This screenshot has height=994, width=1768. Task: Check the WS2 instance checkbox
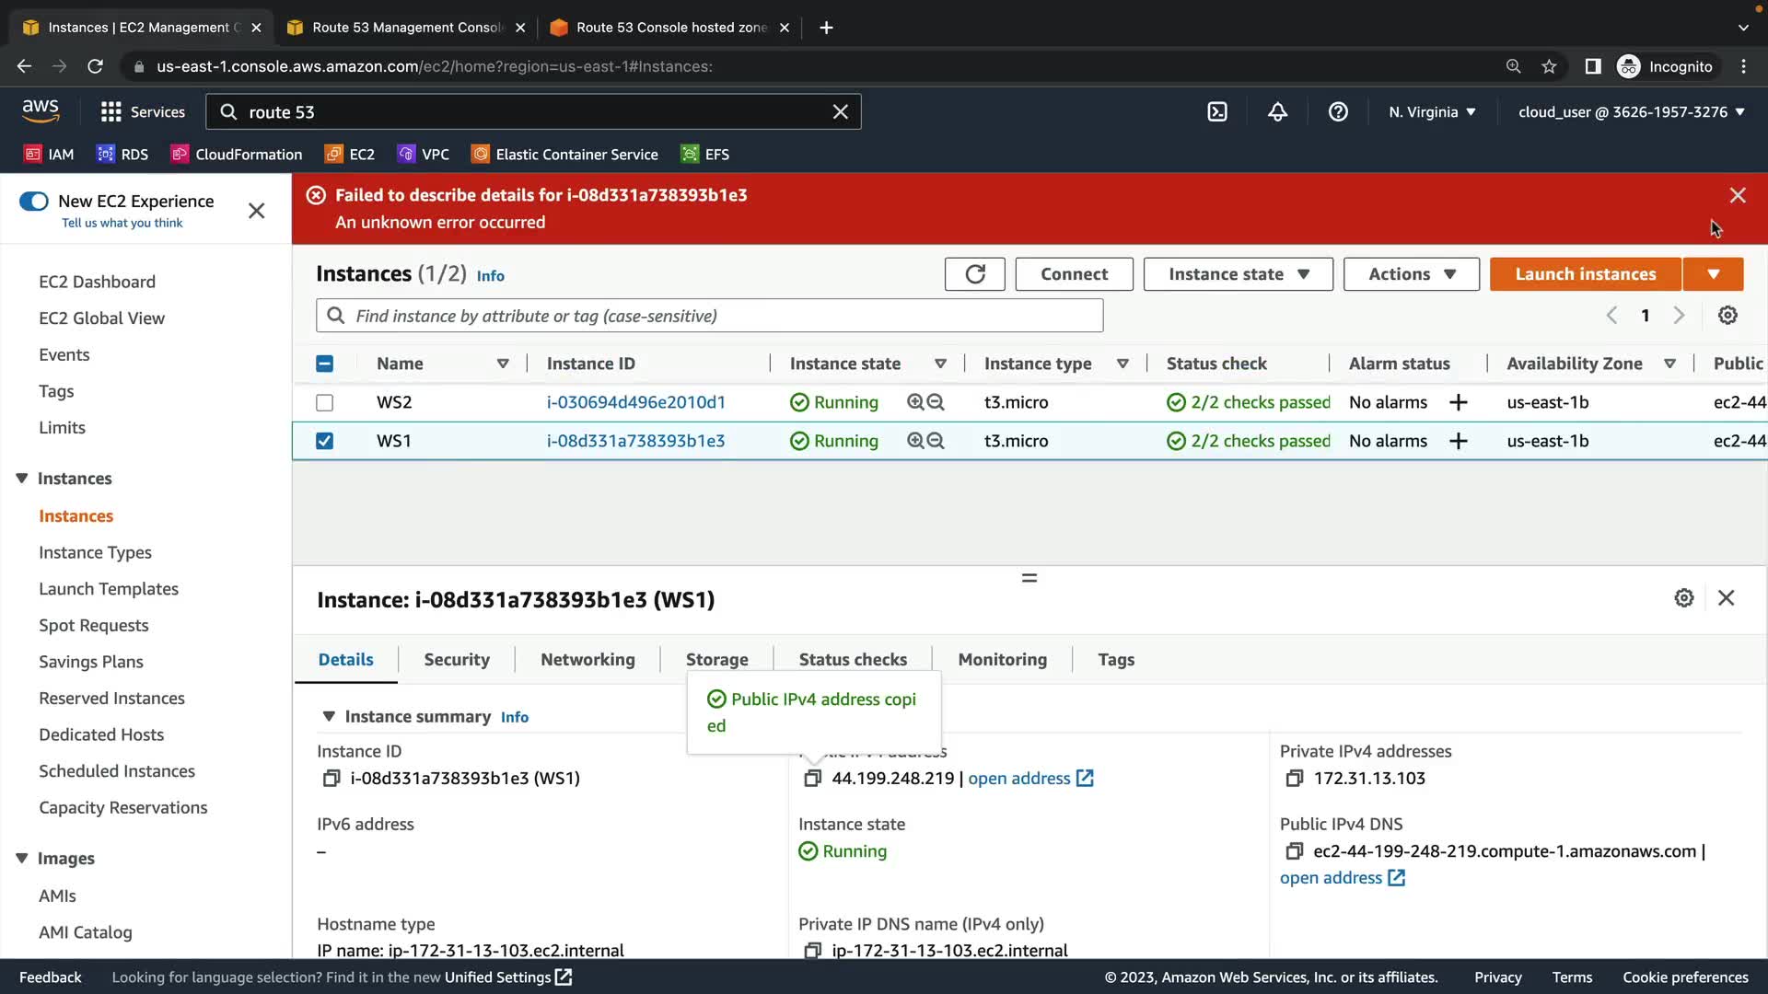coord(324,403)
